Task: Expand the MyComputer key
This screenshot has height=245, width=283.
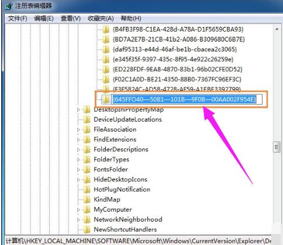Action: pyautogui.click(x=78, y=210)
